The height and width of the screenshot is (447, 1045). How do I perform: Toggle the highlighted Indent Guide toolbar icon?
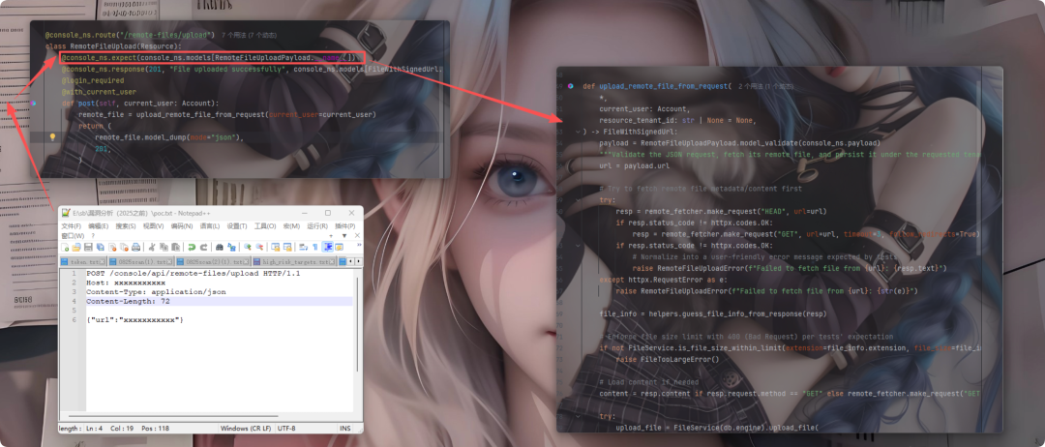(328, 247)
